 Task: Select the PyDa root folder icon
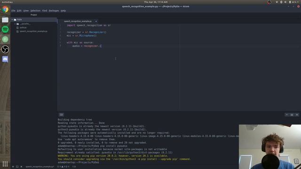15,20
